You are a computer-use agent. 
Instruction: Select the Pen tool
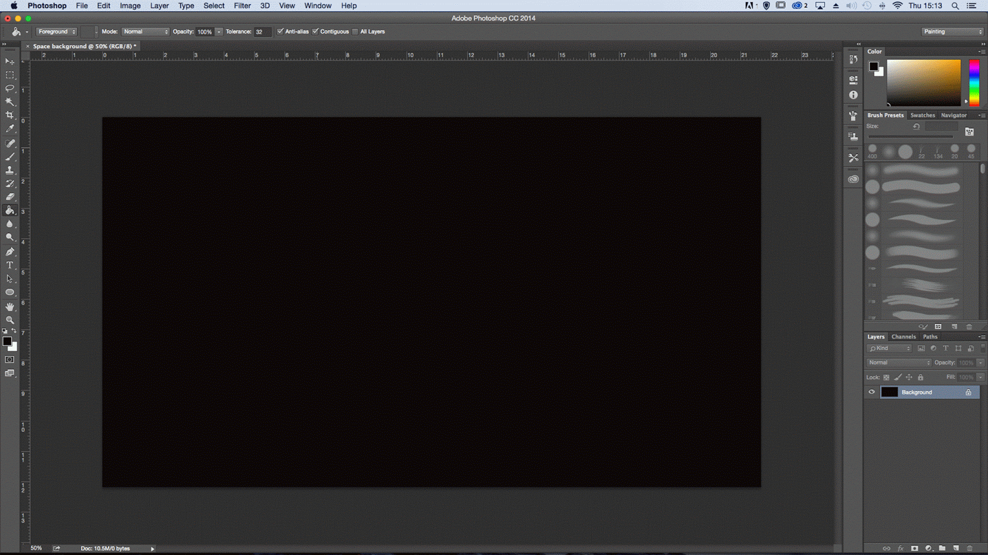pyautogui.click(x=10, y=252)
